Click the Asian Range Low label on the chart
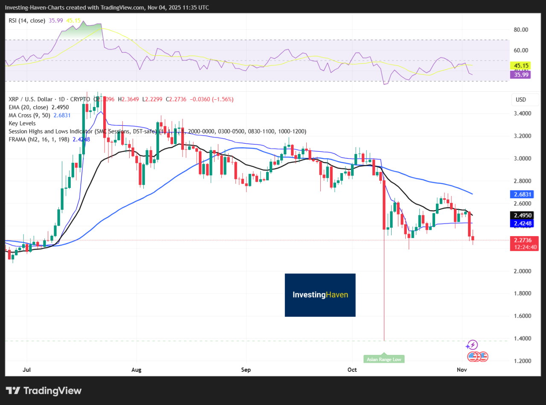The height and width of the screenshot is (405, 546). (x=383, y=359)
